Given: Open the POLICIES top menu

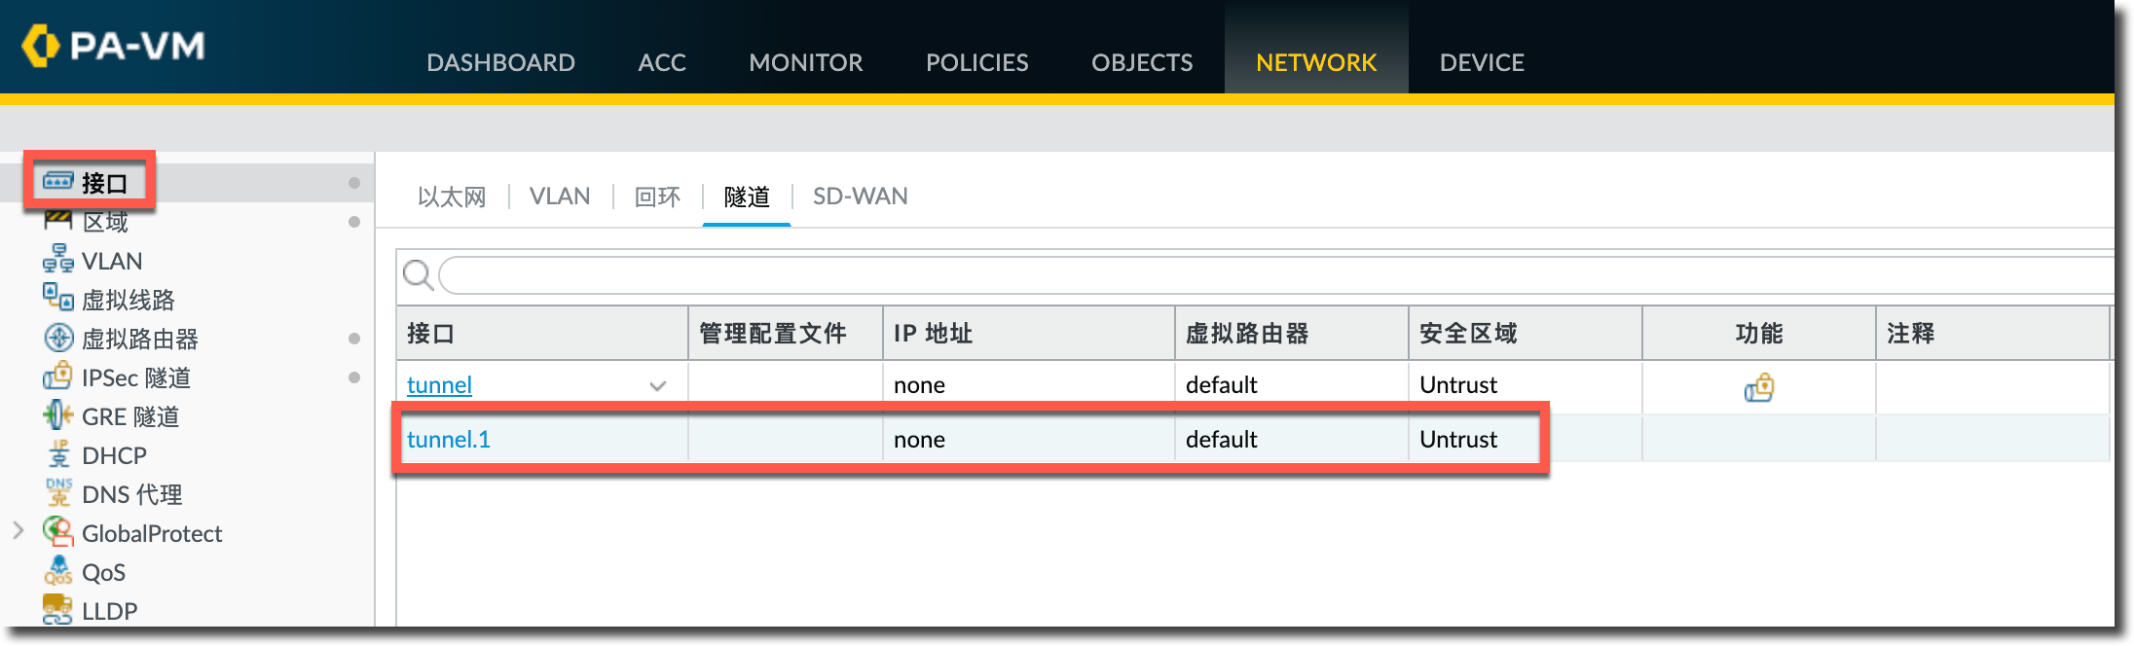Looking at the screenshot, I should coord(976,63).
